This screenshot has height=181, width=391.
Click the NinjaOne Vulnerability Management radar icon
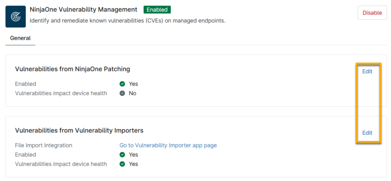15,17
